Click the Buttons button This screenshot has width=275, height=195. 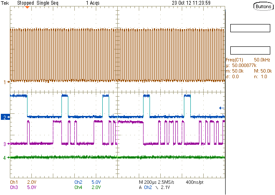tap(263, 6)
